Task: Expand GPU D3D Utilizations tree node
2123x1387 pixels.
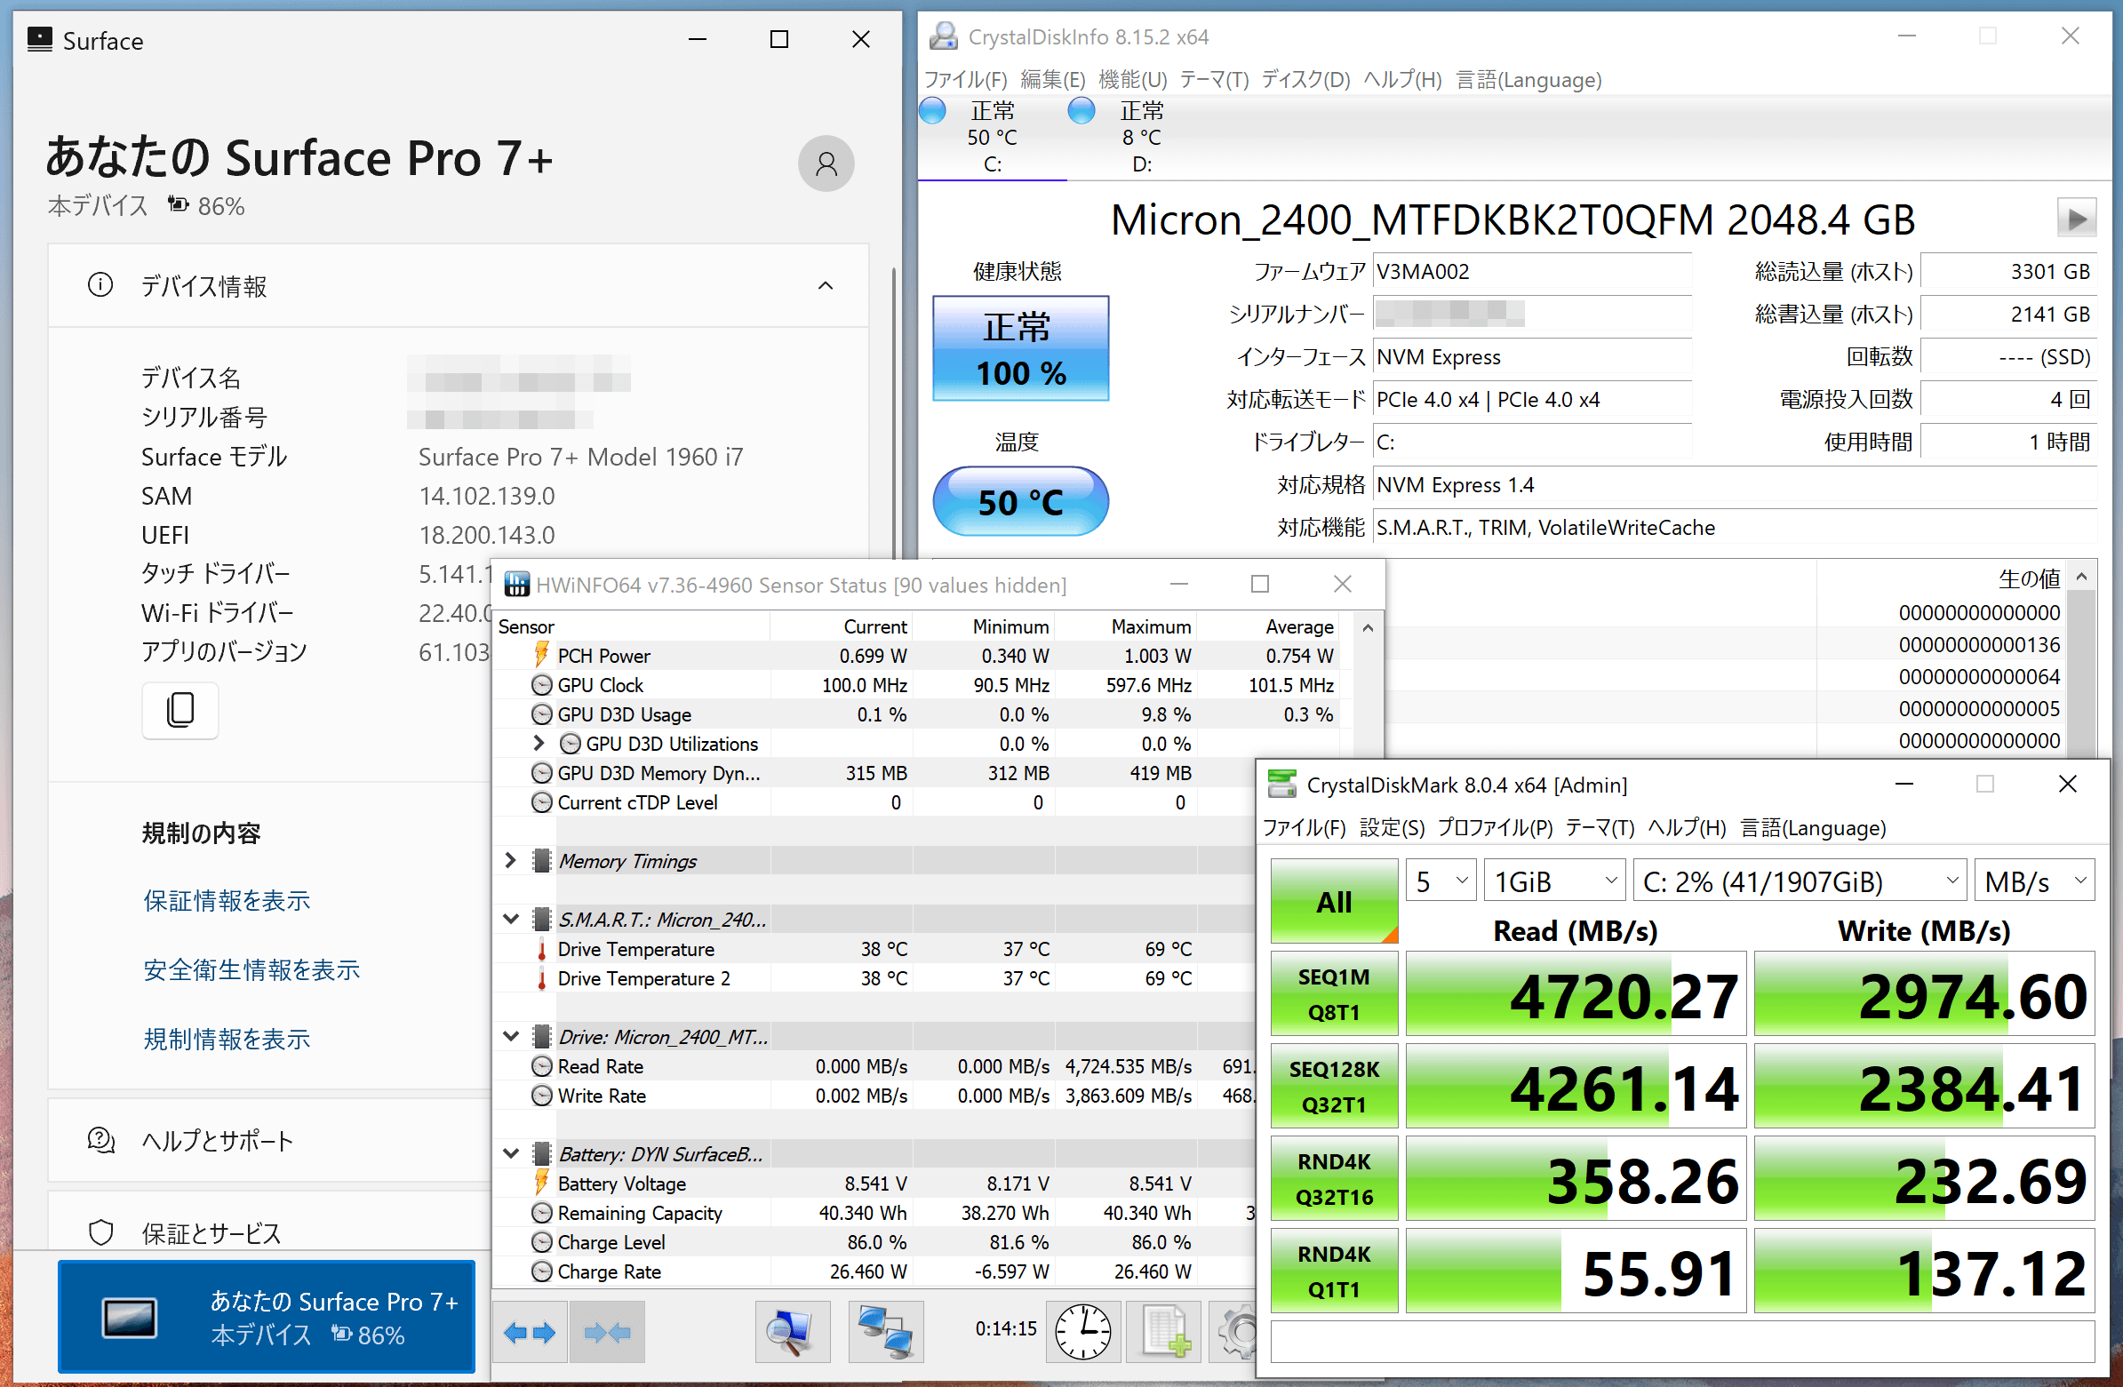Action: (x=538, y=742)
